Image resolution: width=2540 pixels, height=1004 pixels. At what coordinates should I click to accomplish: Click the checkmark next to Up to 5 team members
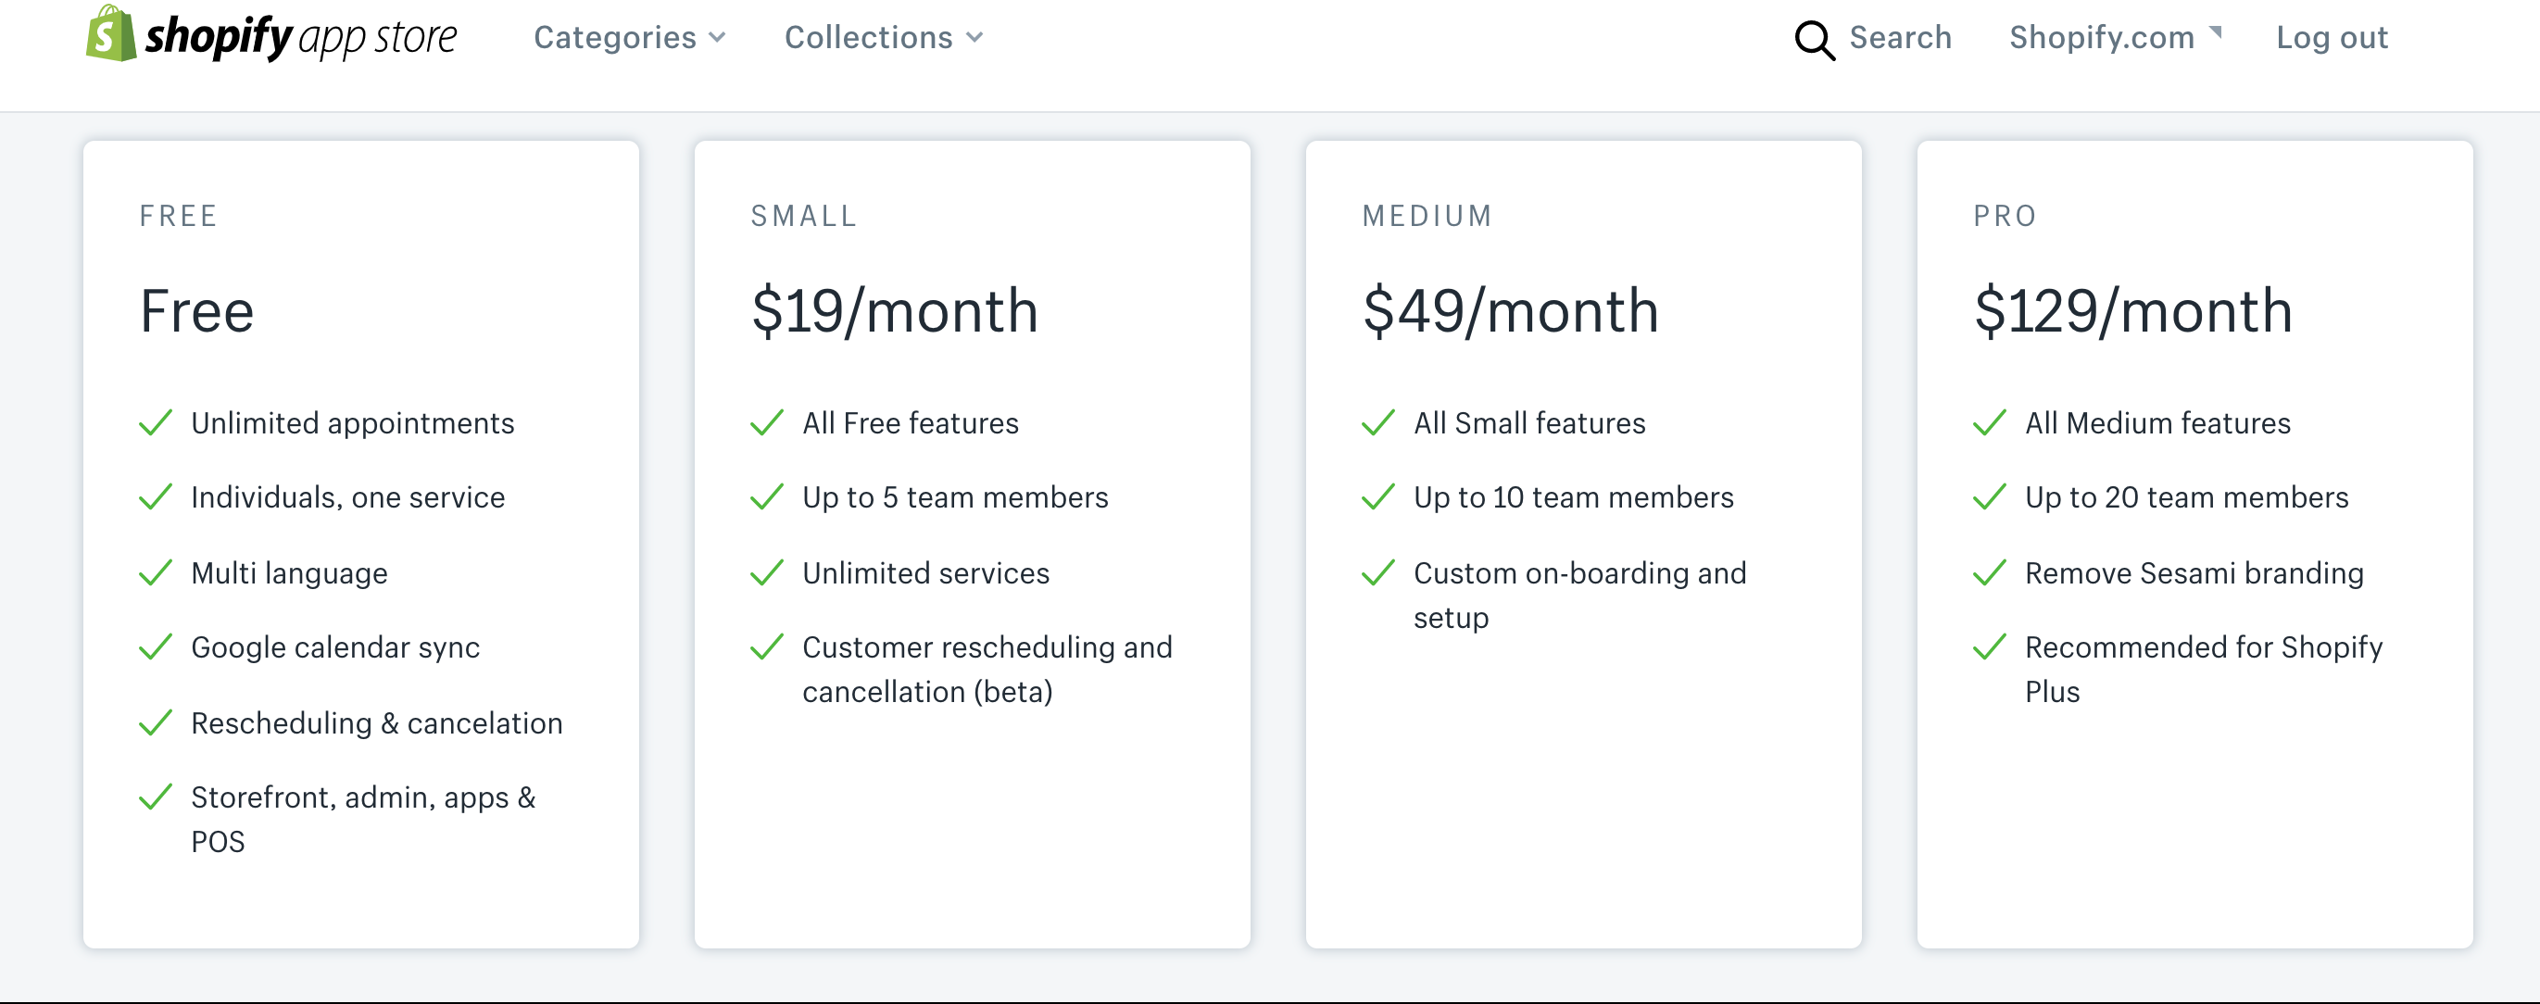tap(767, 497)
